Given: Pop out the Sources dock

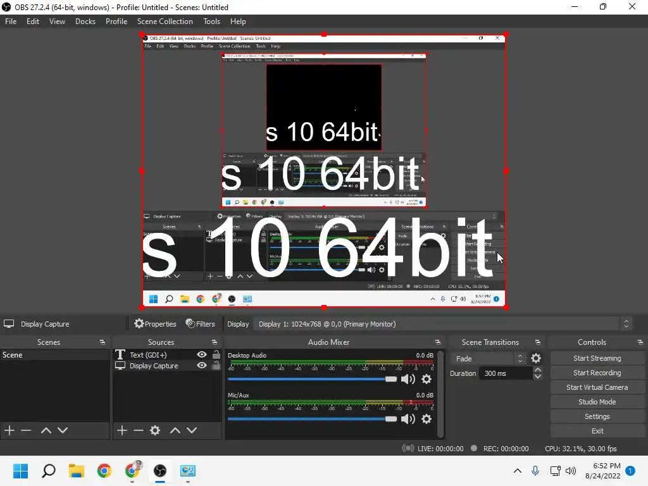Looking at the screenshot, I should (x=215, y=342).
